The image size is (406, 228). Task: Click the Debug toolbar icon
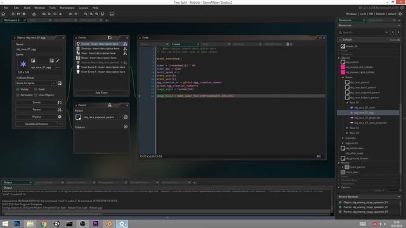point(44,14)
